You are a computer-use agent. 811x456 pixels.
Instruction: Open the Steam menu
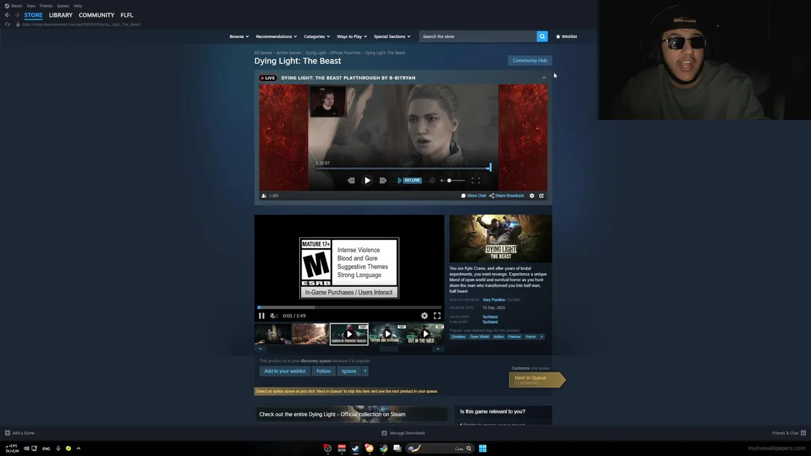(x=13, y=6)
